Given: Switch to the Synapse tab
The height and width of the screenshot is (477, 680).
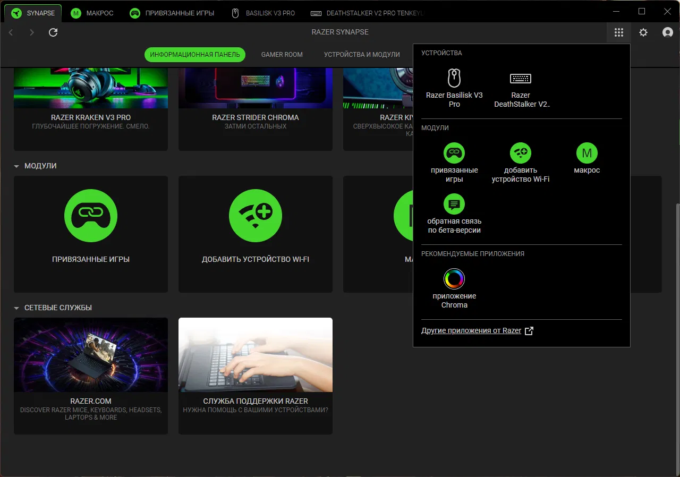Looking at the screenshot, I should click(x=32, y=13).
